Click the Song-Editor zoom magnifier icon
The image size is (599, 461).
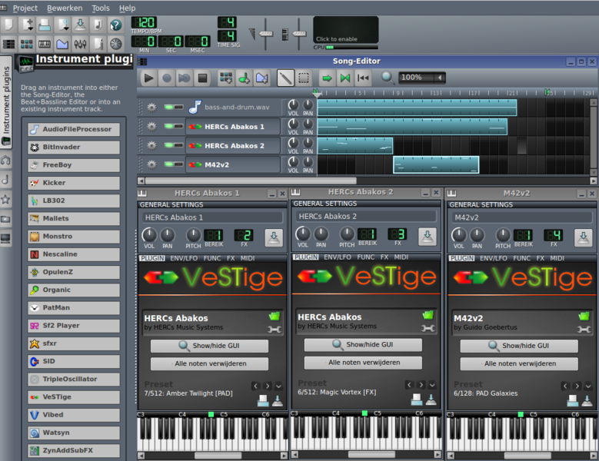(x=388, y=78)
